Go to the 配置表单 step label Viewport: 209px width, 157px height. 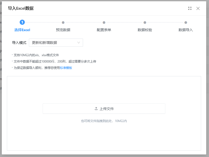104,30
